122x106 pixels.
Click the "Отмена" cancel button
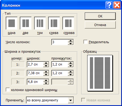click(100, 25)
